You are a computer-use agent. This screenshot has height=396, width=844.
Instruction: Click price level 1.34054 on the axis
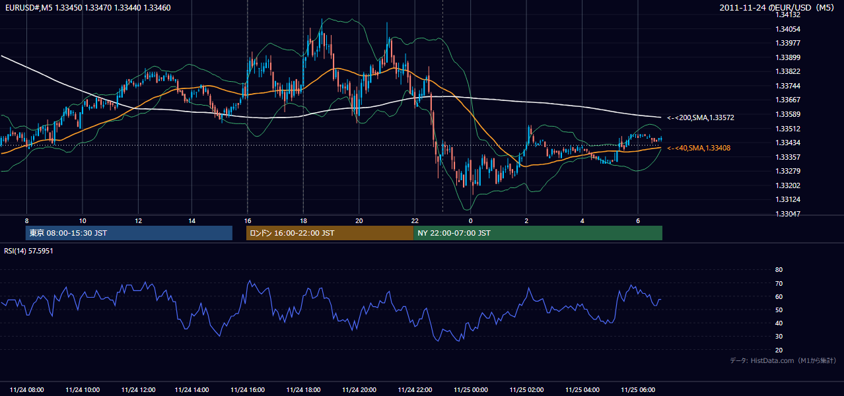789,29
